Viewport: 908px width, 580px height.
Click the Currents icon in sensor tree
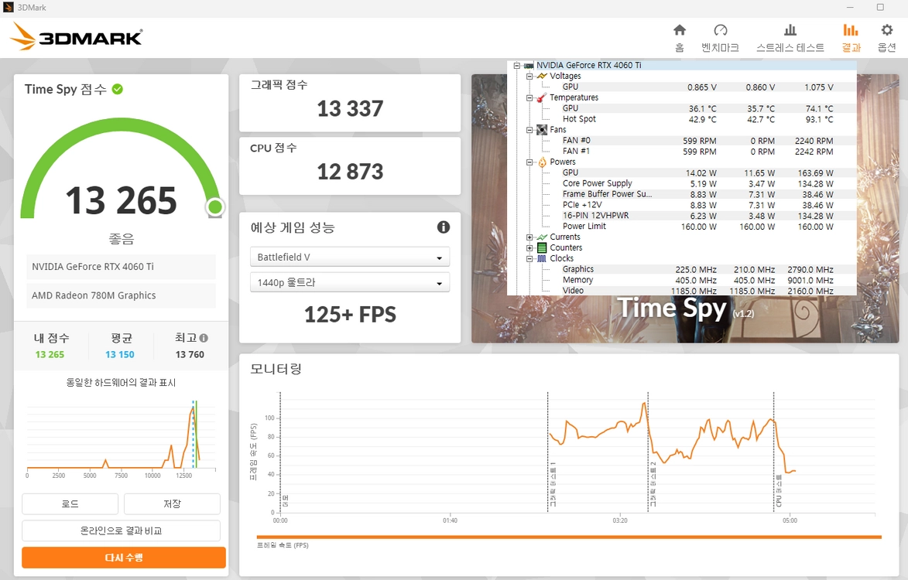pos(542,237)
